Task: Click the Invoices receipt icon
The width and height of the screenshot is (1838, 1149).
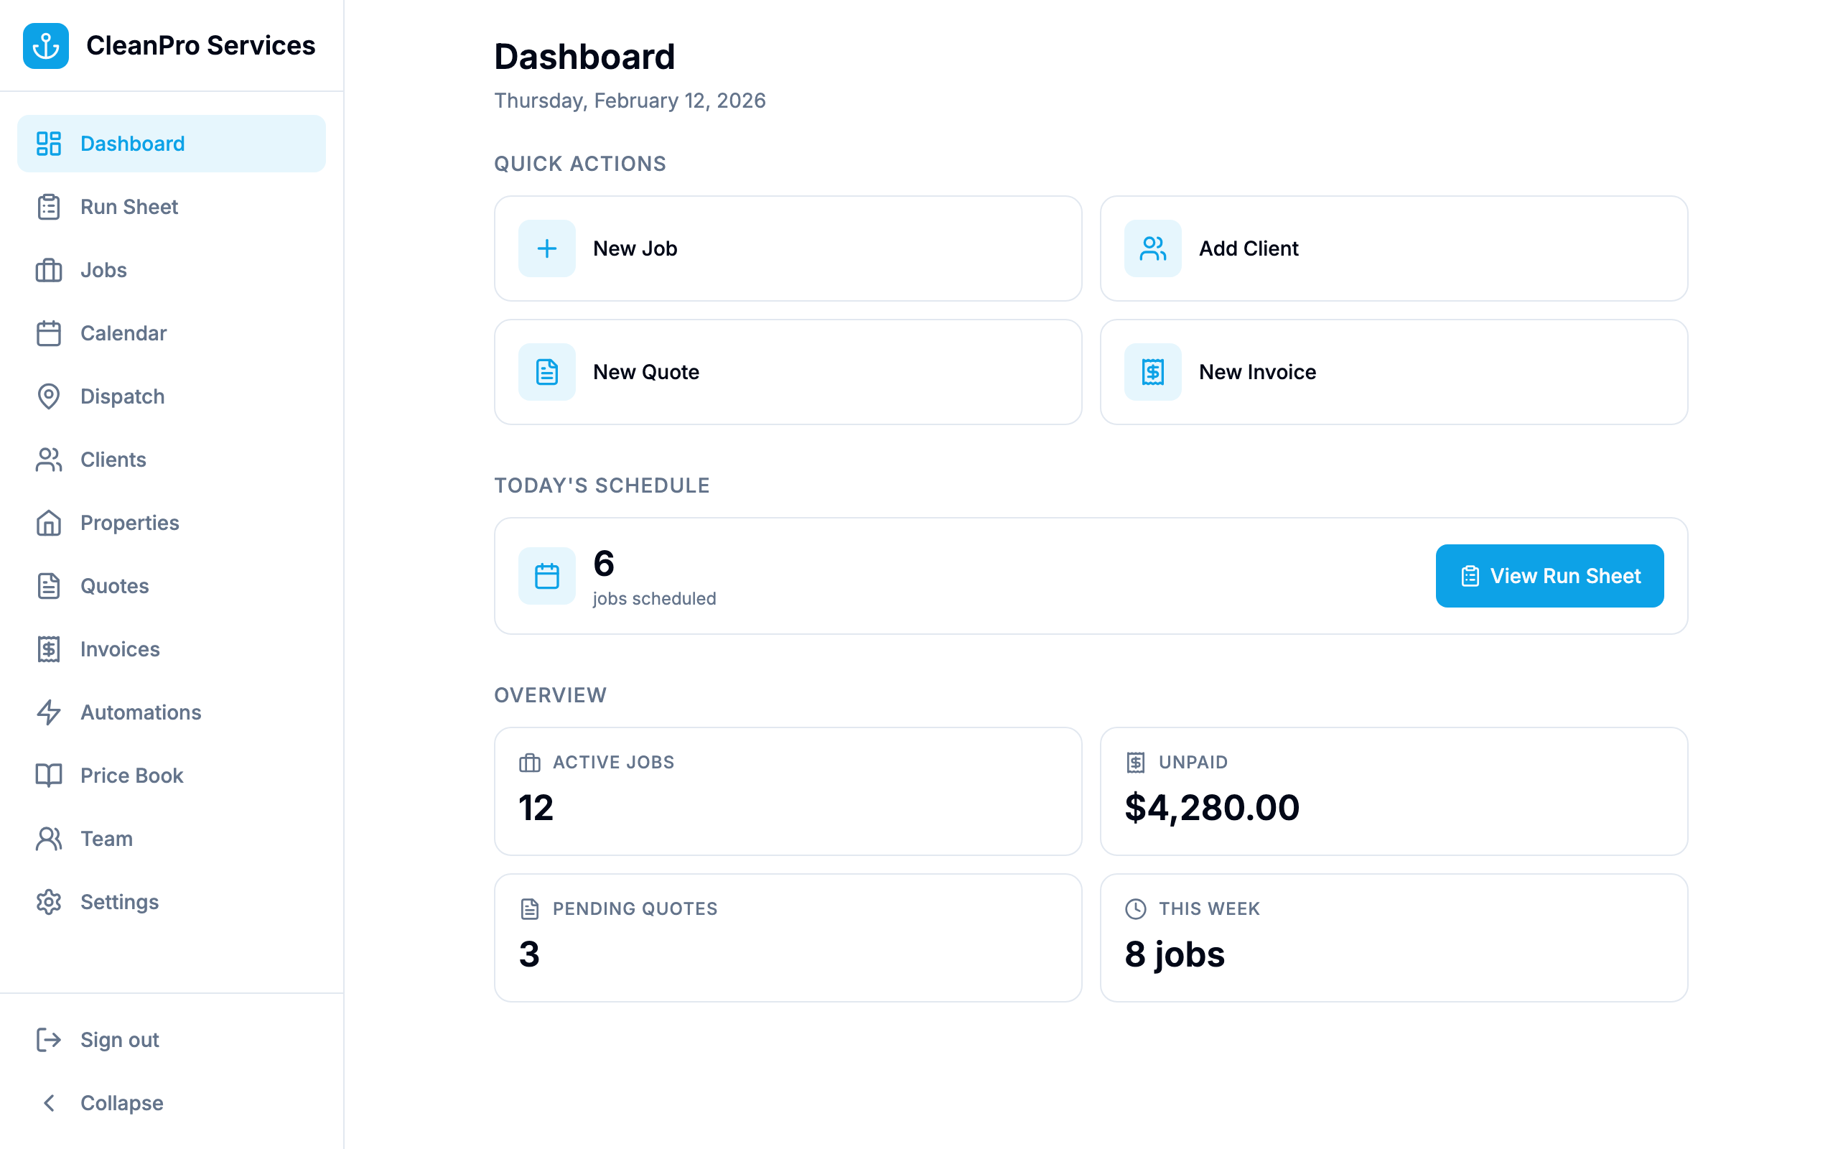Action: (x=49, y=649)
